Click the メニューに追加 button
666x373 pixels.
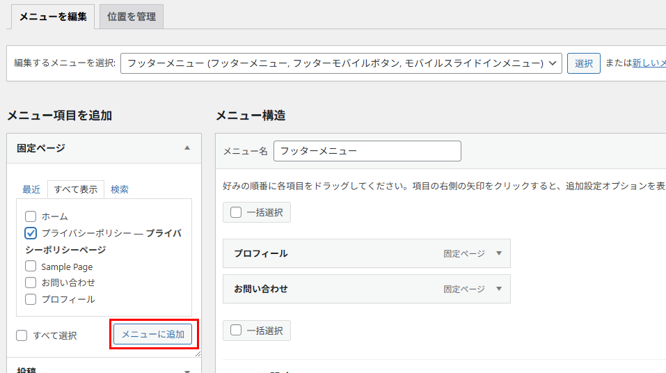(153, 335)
